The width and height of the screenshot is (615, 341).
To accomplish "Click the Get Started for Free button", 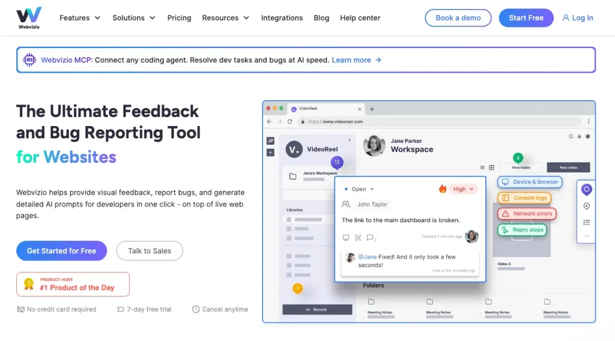I will click(61, 251).
